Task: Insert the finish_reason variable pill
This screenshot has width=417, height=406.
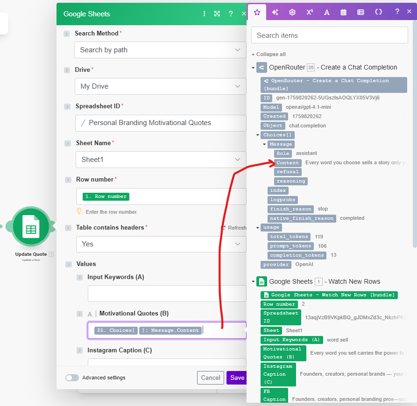Action: [x=290, y=209]
